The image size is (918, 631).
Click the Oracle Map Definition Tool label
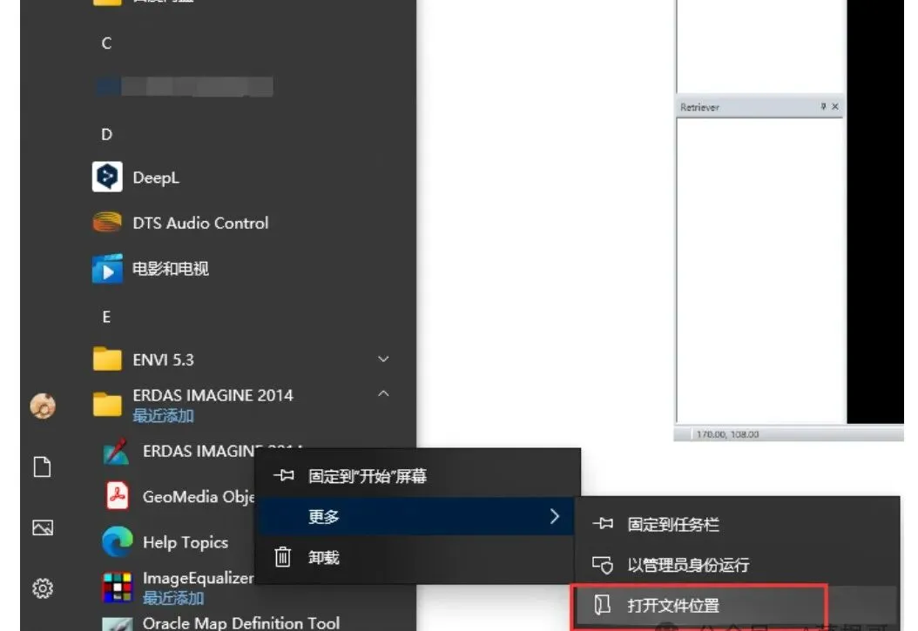241,623
